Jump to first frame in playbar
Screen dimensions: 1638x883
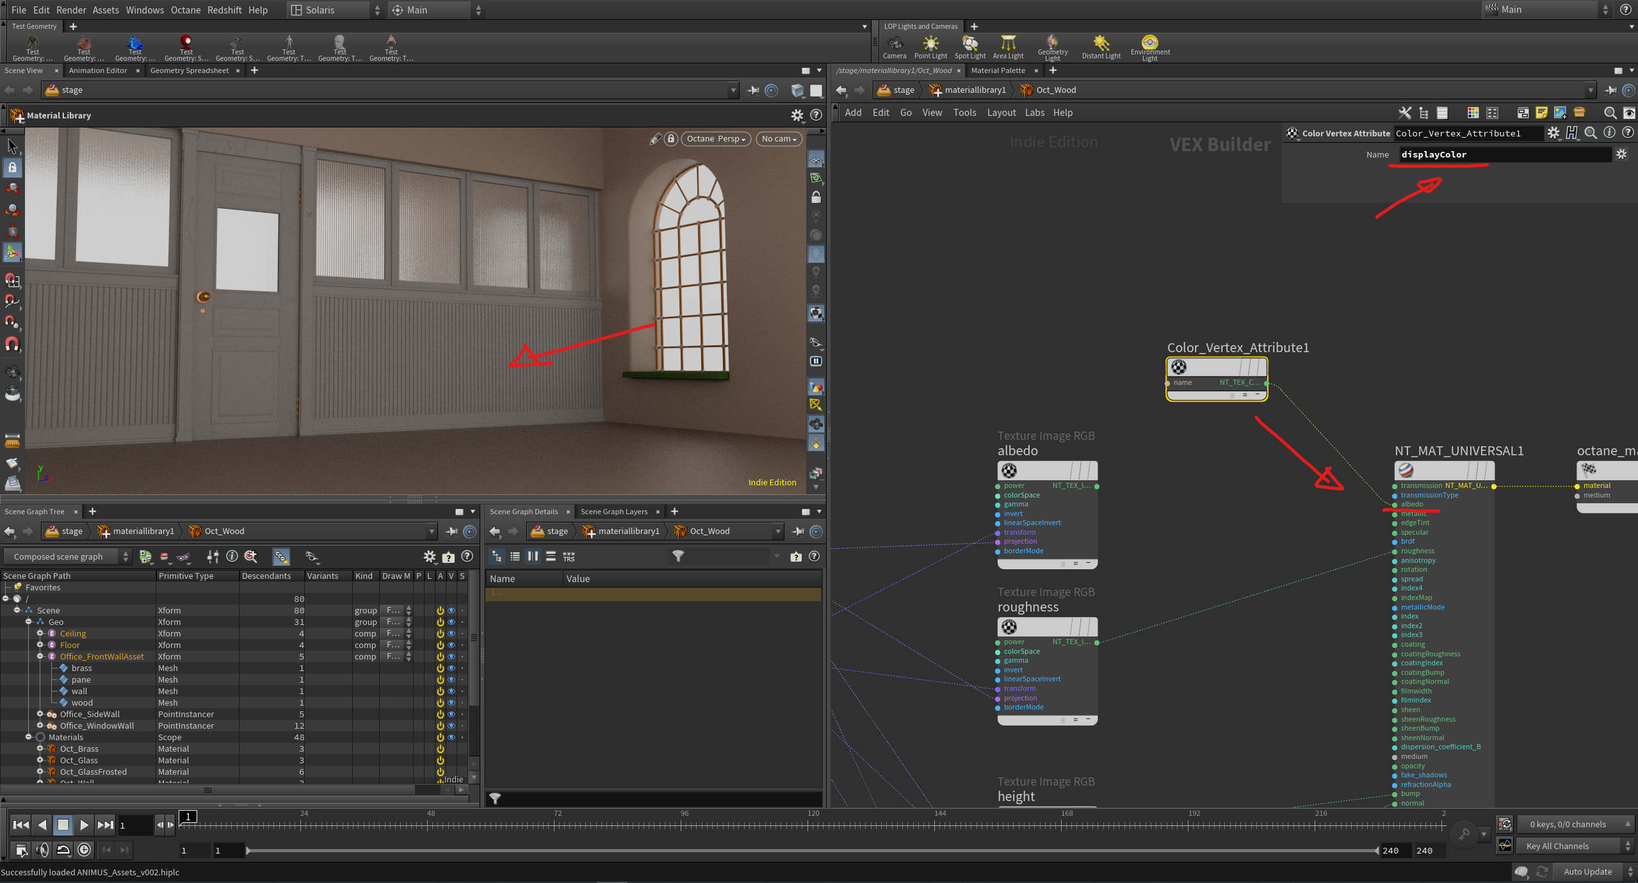(x=20, y=825)
